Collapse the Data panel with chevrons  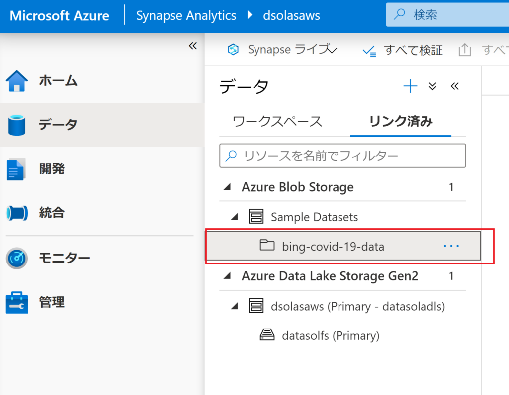(x=454, y=86)
